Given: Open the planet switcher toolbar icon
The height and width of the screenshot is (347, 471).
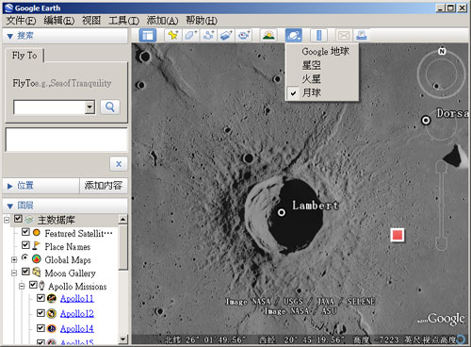Looking at the screenshot, I should click(x=294, y=35).
